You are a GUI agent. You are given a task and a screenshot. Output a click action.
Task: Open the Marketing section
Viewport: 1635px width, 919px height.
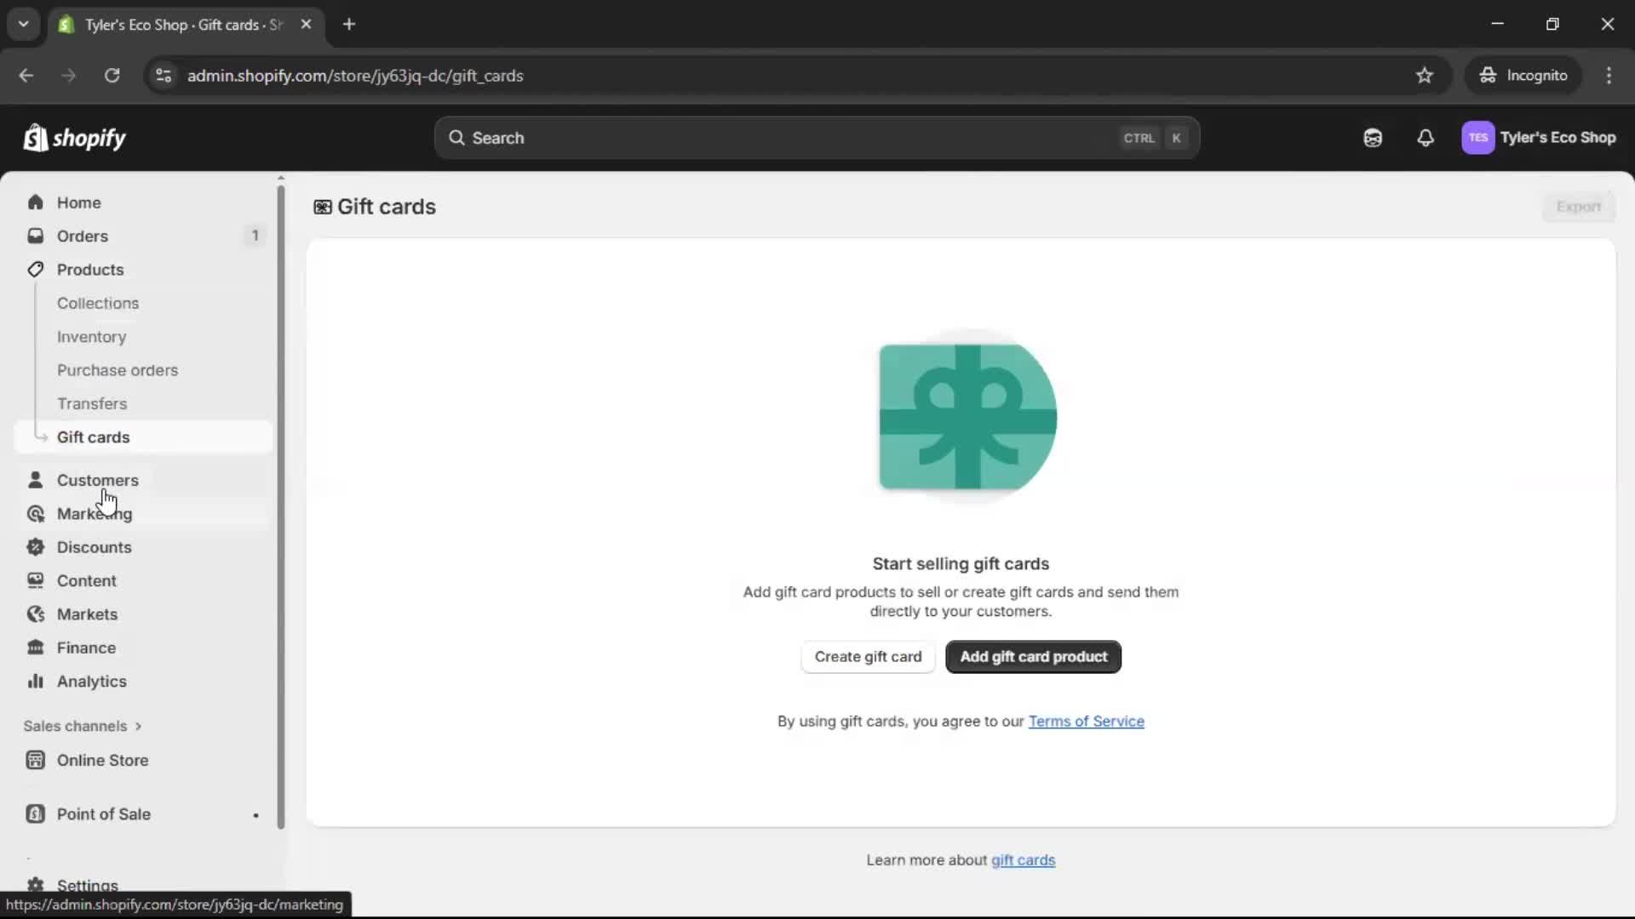(x=94, y=514)
